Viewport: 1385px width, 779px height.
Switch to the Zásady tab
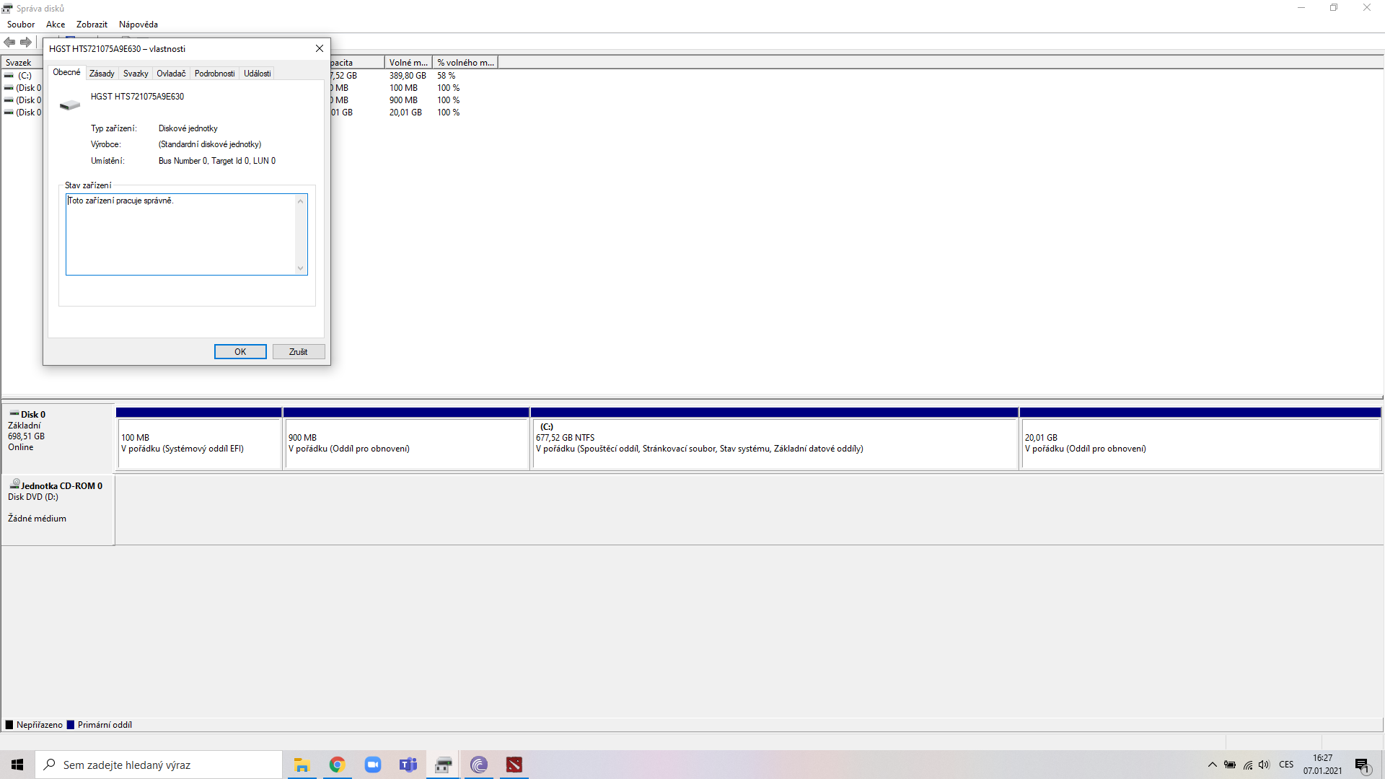(102, 74)
